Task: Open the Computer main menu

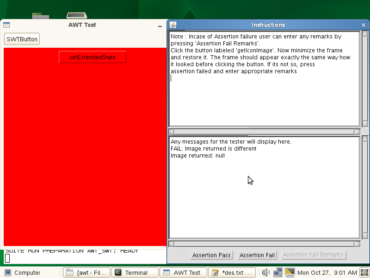Action: [x=23, y=272]
